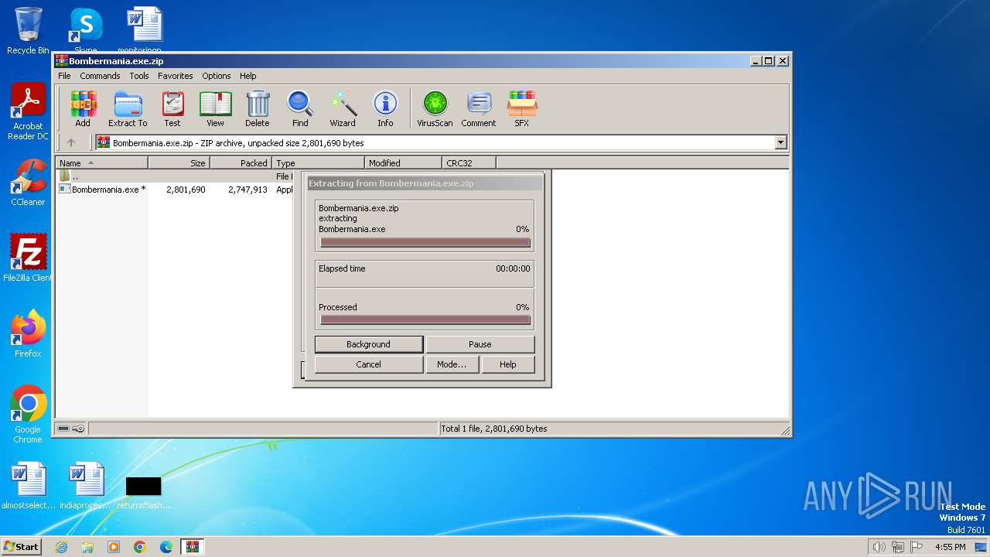Click the Find magnifier icon
990x557 pixels.
coord(300,109)
